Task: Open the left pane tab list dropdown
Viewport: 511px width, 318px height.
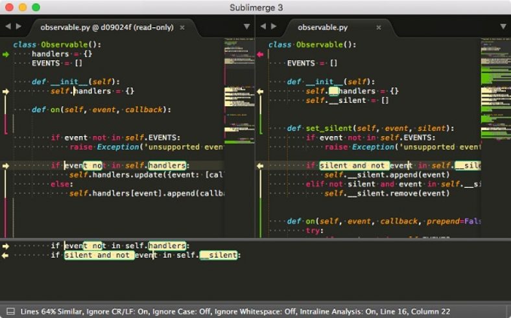Action: coord(246,27)
